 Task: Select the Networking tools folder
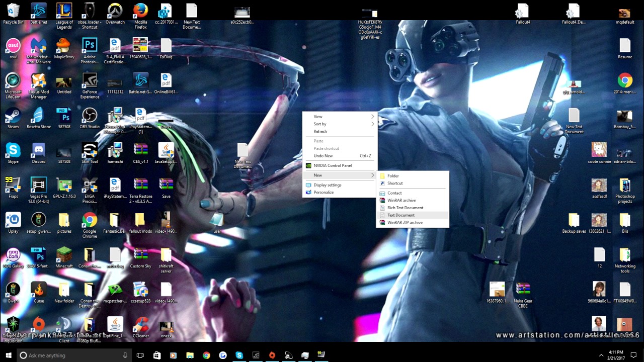coord(624,259)
